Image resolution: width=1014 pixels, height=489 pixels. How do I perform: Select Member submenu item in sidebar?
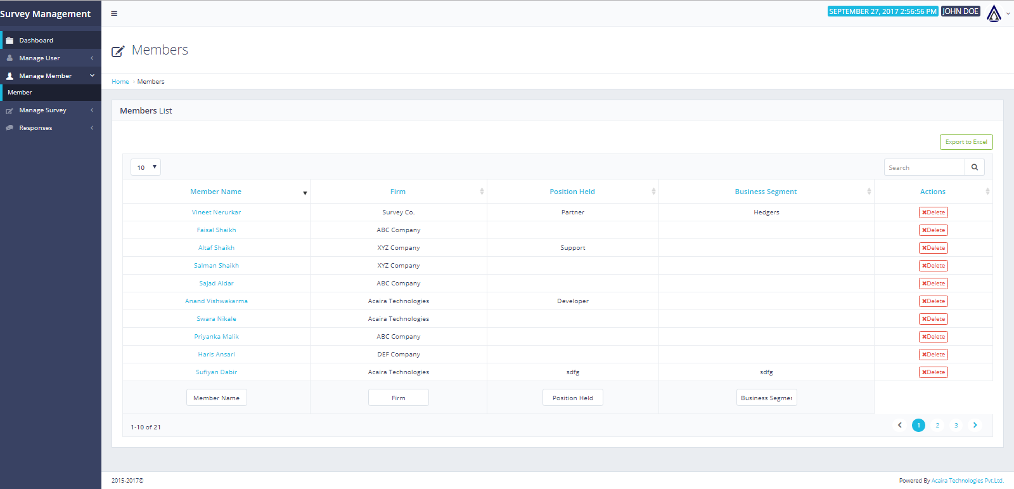pos(20,93)
